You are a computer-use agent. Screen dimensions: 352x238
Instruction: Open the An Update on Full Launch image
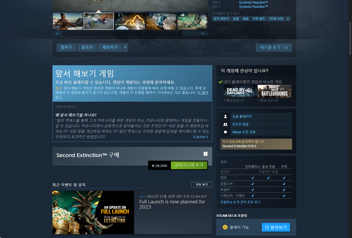pyautogui.click(x=93, y=212)
